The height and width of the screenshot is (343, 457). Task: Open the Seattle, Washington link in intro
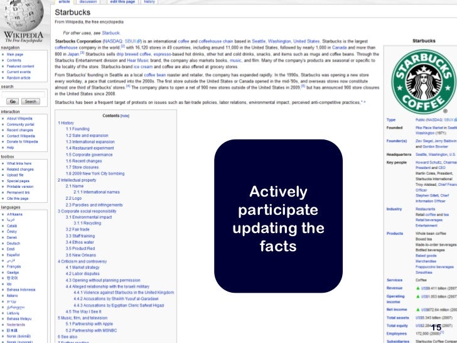[271, 41]
